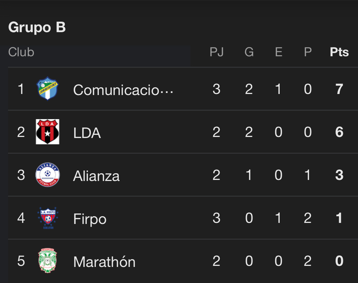Click the E draws column header
Viewport: 358px width, 283px height.
pos(279,52)
